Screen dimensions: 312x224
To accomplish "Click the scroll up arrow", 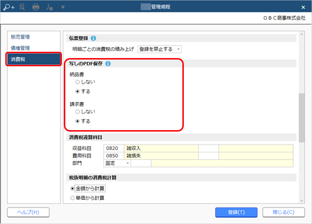I will click(302, 34).
